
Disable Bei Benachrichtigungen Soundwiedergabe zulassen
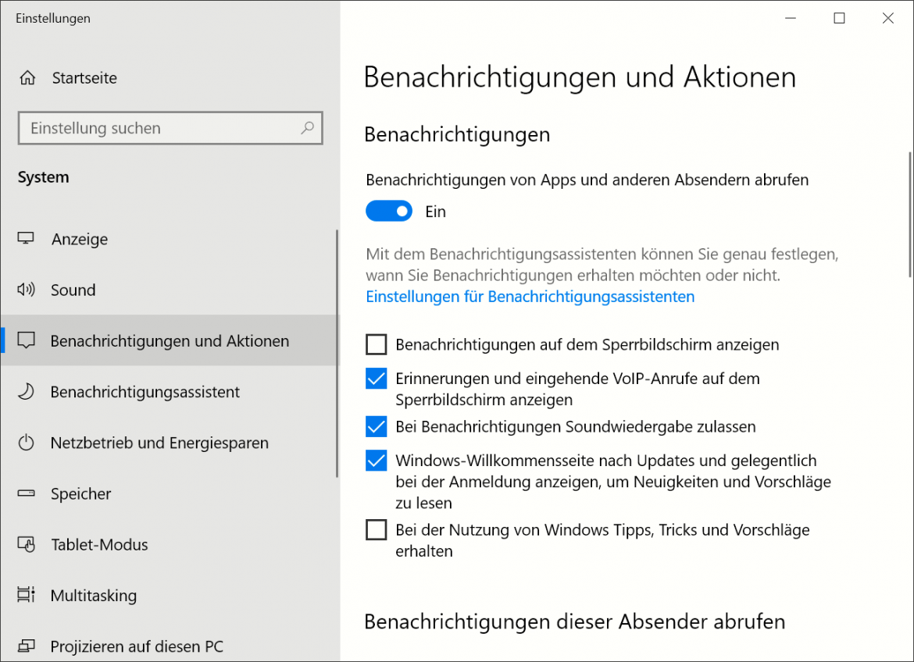pyautogui.click(x=376, y=426)
